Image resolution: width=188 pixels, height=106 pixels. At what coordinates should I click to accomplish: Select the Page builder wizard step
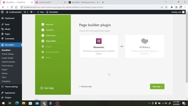48,41
